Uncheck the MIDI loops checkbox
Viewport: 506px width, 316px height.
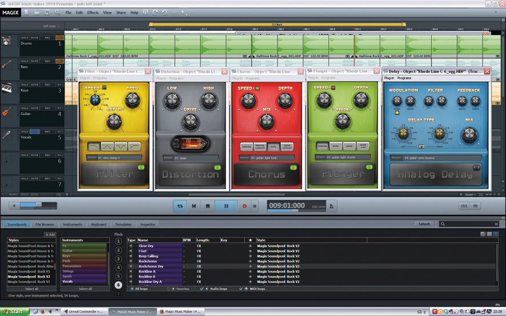(241, 289)
